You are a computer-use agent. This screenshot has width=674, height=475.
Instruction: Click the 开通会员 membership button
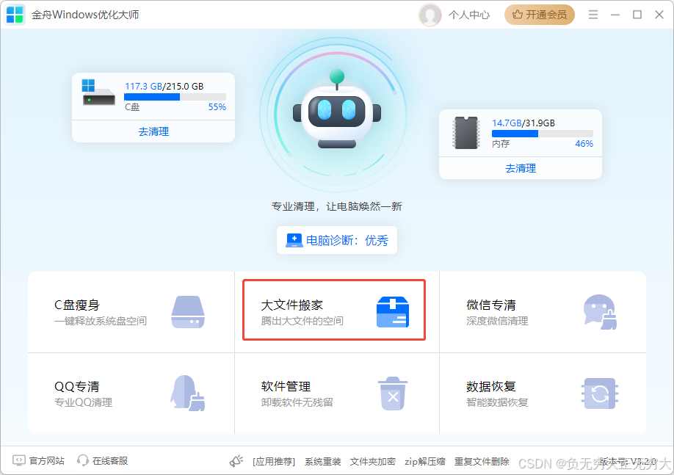540,15
